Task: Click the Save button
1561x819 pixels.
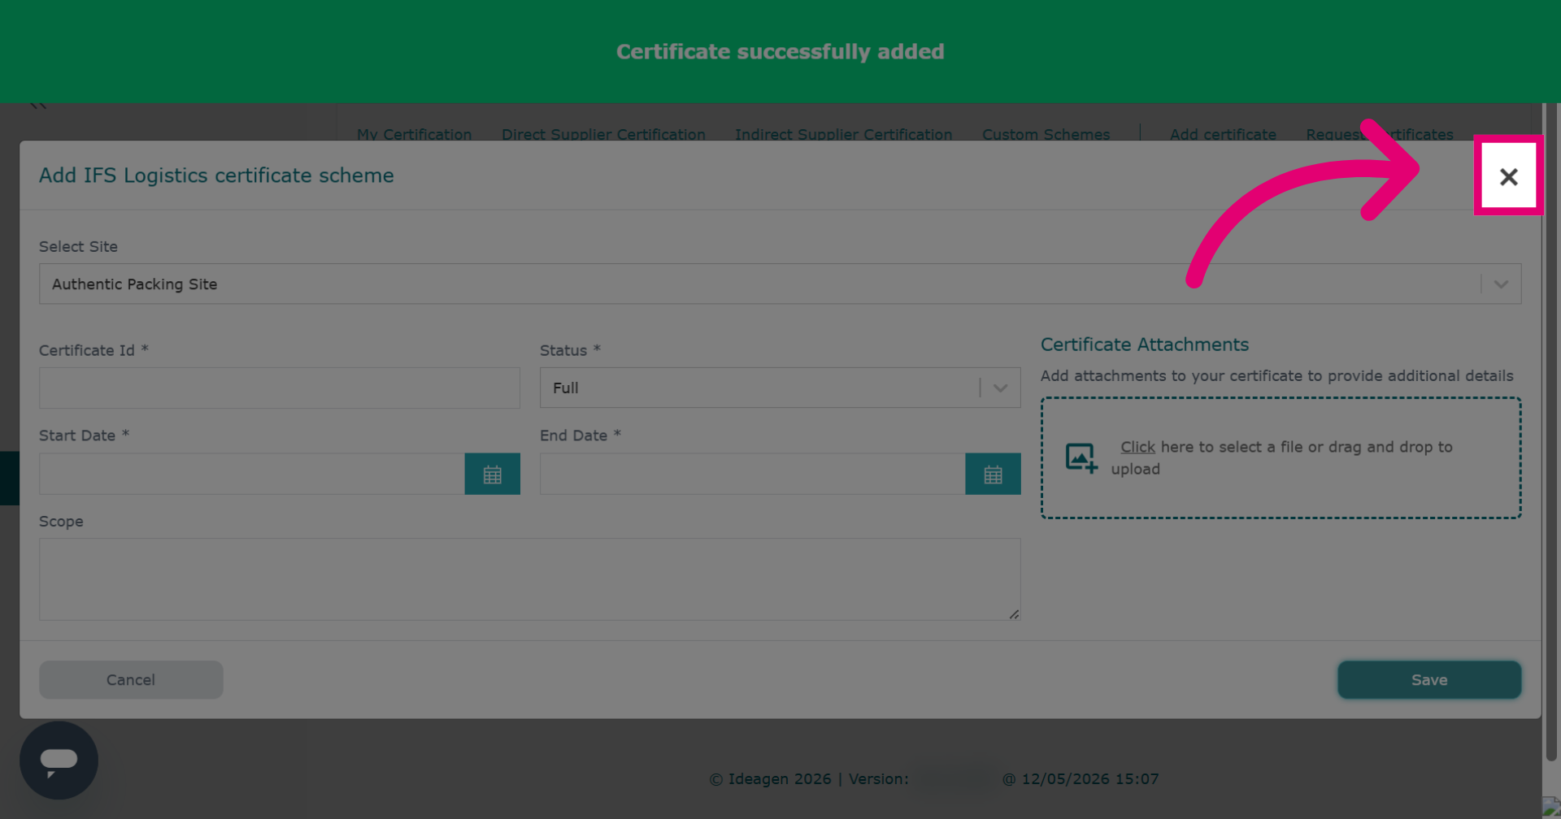Action: (1429, 680)
